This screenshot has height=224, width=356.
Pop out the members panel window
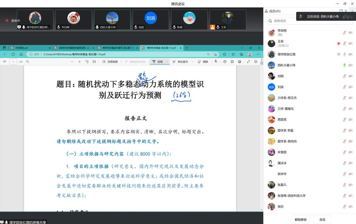[x=341, y=11]
